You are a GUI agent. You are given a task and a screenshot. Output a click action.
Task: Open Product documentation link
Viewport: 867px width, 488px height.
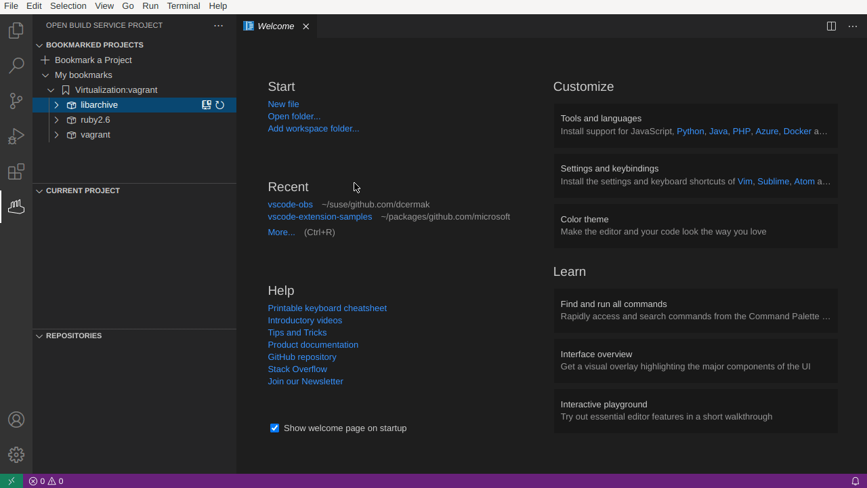coord(313,345)
